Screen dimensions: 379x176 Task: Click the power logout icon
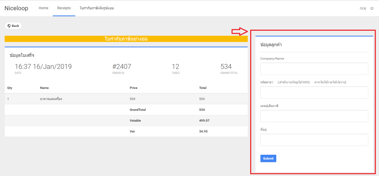click(x=372, y=8)
